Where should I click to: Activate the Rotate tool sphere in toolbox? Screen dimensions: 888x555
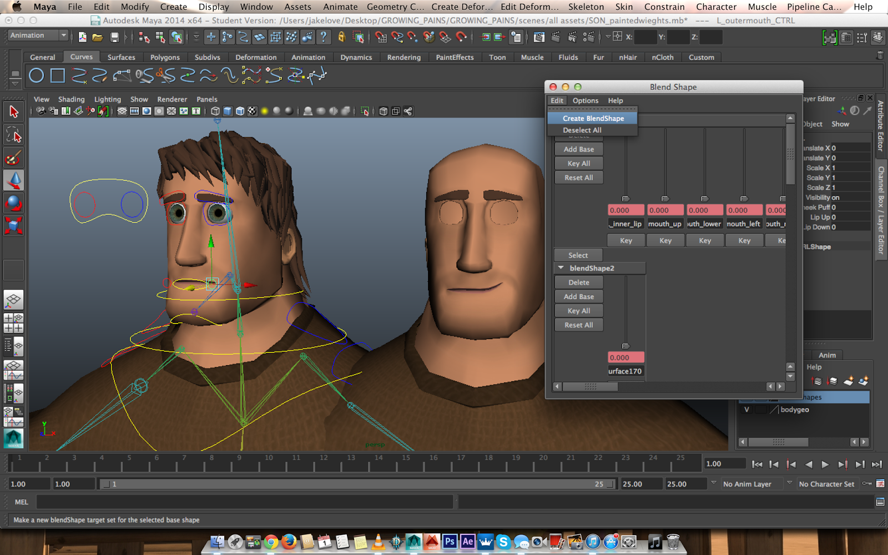click(x=13, y=203)
